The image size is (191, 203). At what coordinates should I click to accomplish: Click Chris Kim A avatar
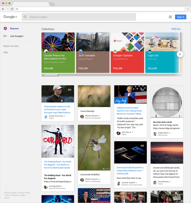click(x=118, y=133)
